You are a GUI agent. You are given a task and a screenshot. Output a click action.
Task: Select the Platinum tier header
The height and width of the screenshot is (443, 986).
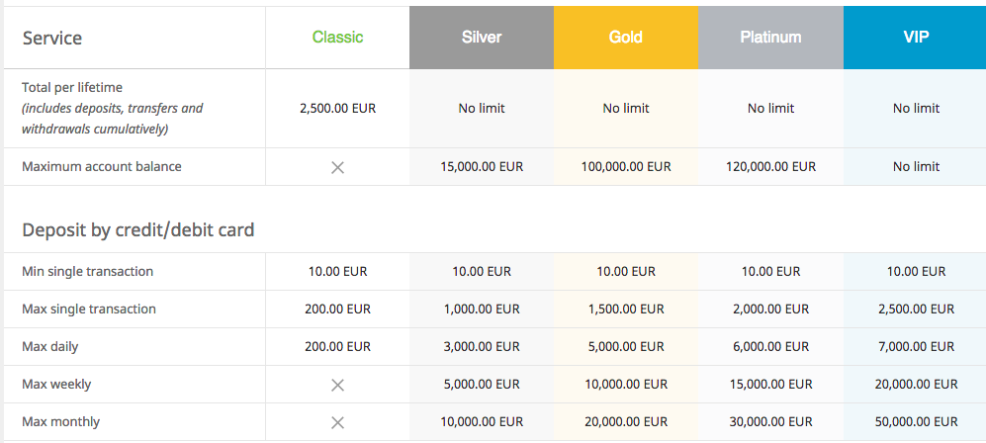770,38
